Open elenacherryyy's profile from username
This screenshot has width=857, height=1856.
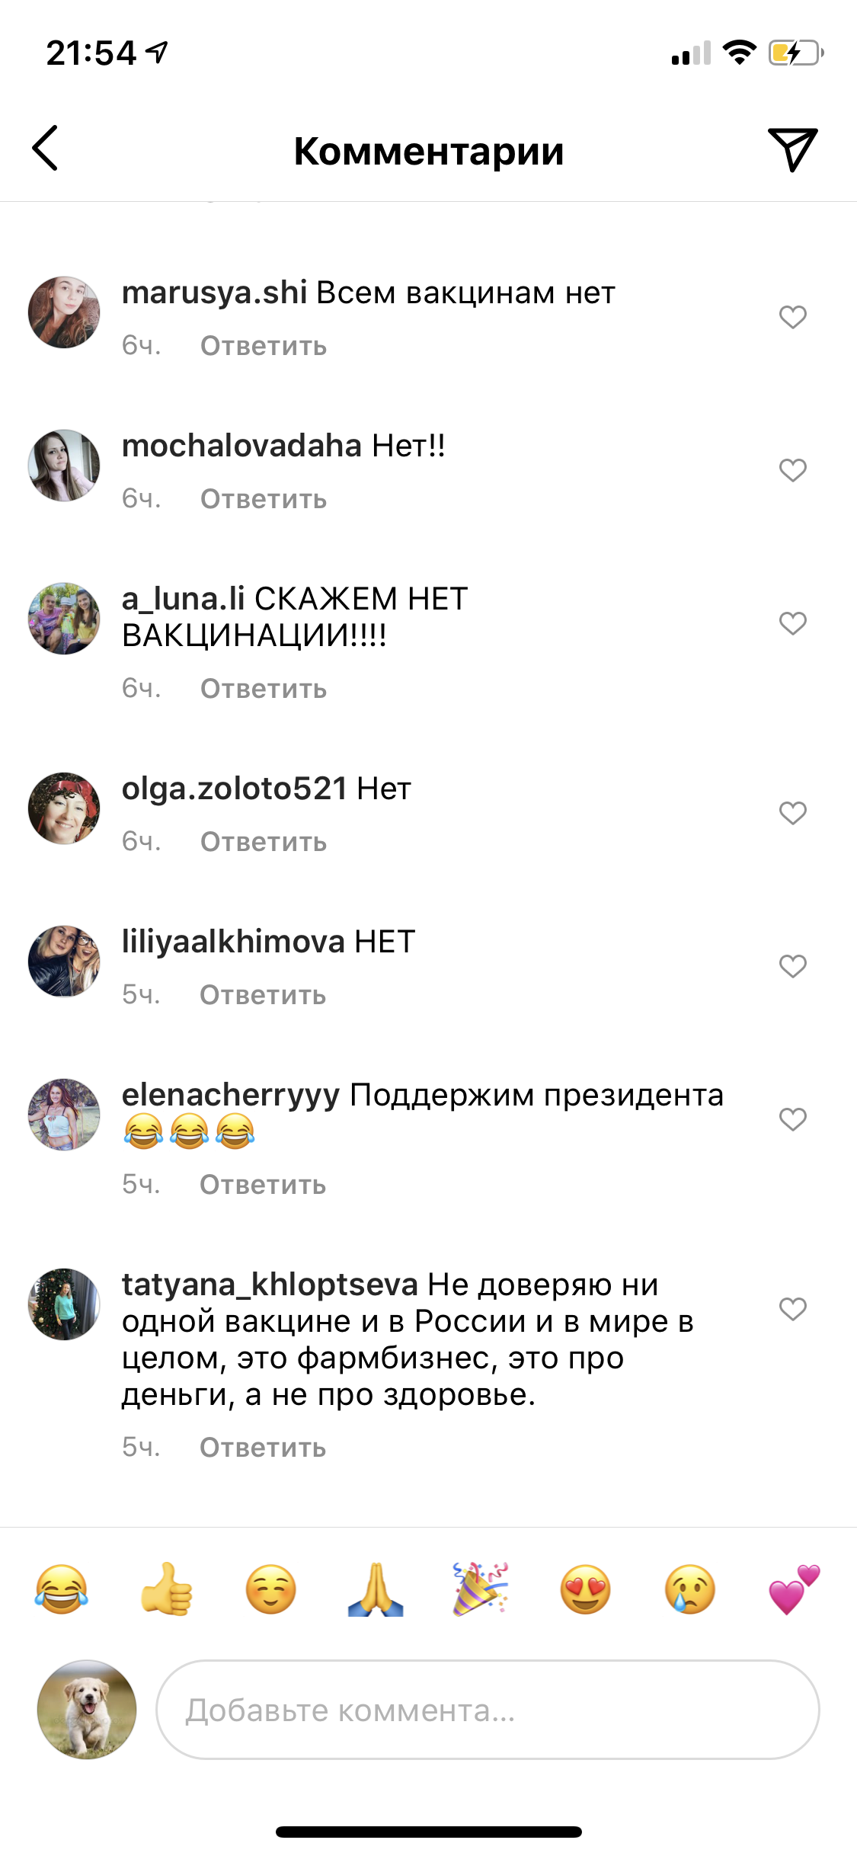tap(231, 1095)
